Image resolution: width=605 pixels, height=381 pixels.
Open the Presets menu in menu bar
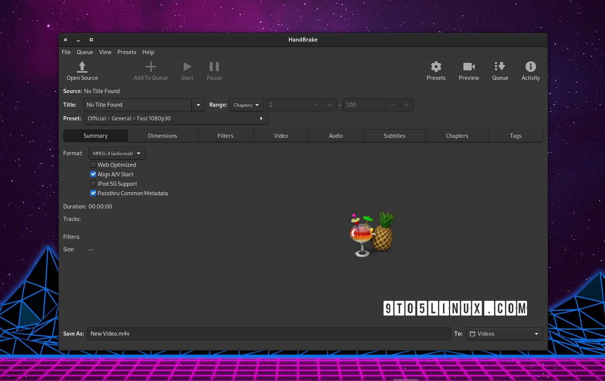click(126, 52)
